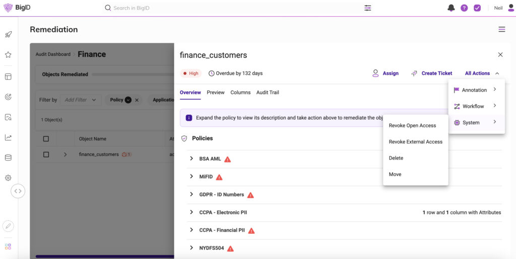Click the search filter sliders icon
The width and height of the screenshot is (516, 259).
coord(368,8)
